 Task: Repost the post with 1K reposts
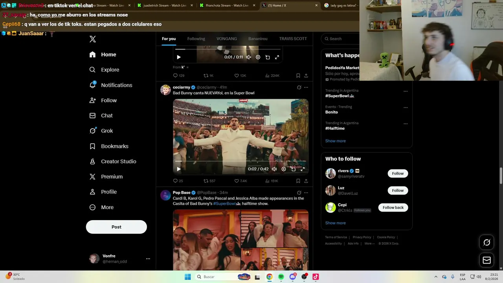208,75
